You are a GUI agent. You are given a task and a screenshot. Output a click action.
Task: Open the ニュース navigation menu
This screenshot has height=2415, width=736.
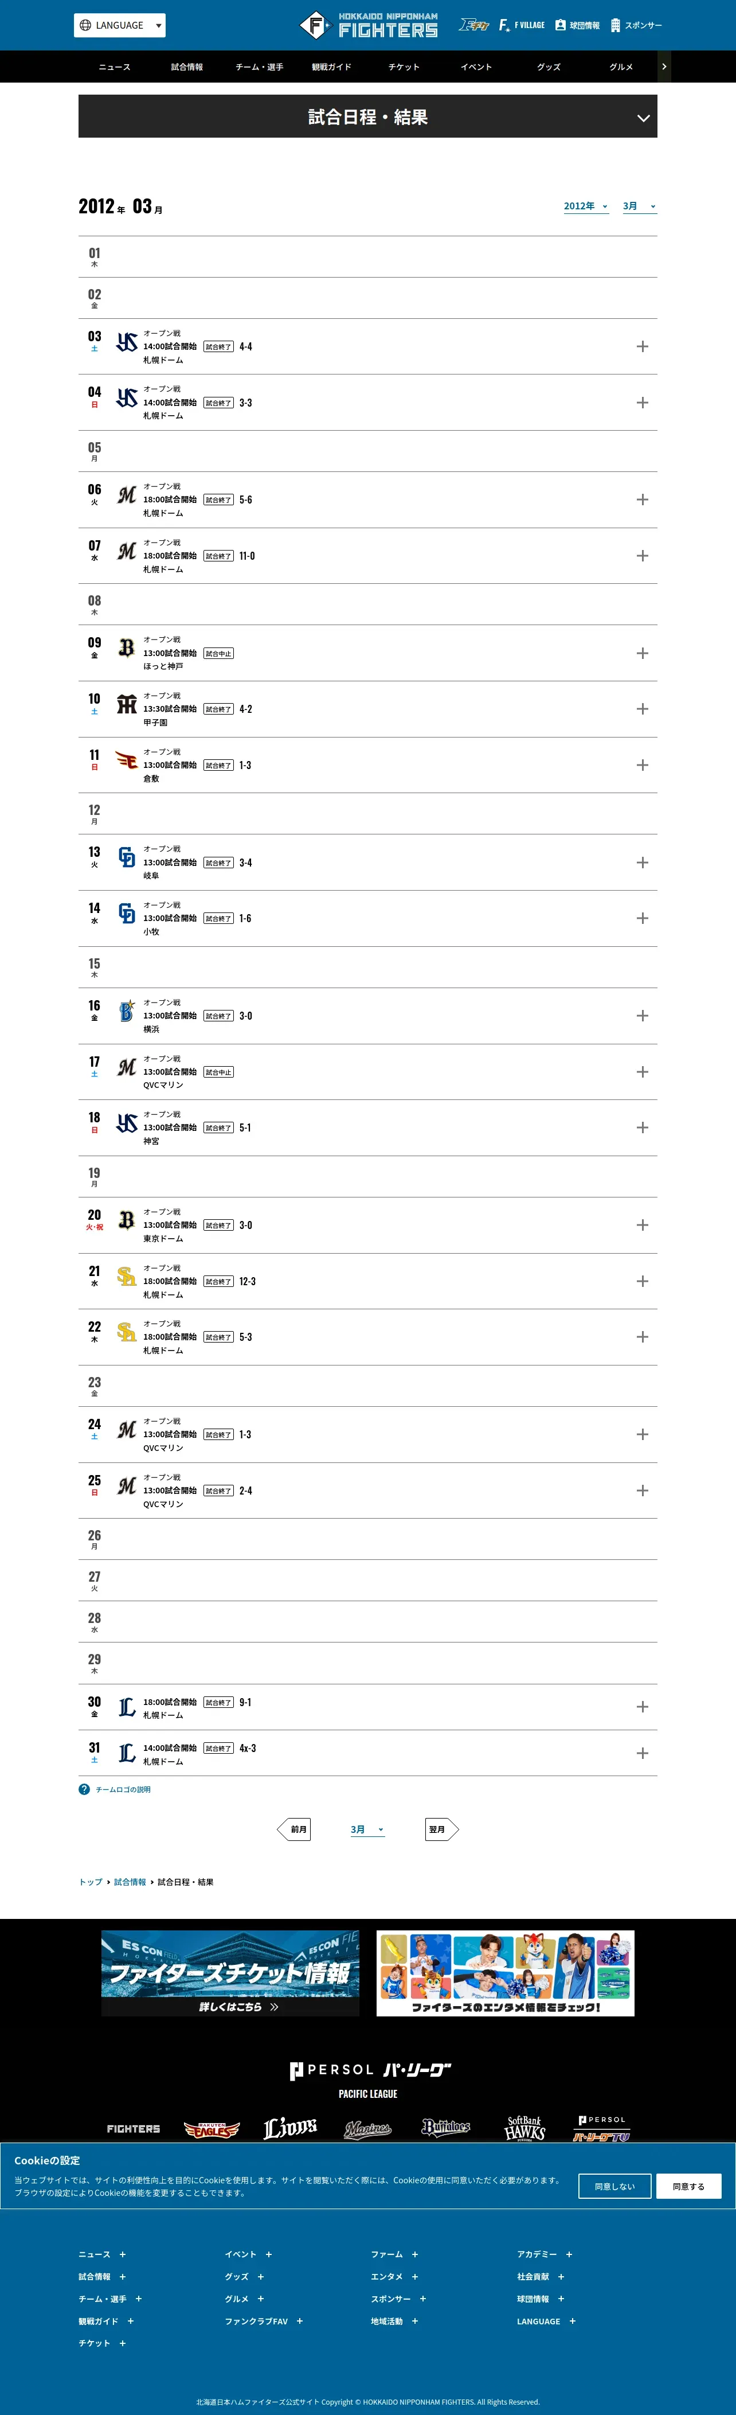(115, 68)
